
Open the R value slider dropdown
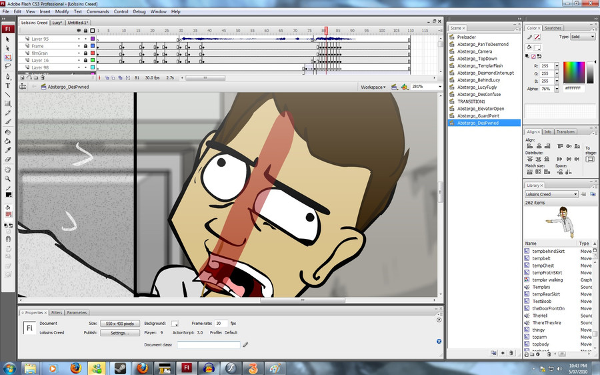[557, 66]
